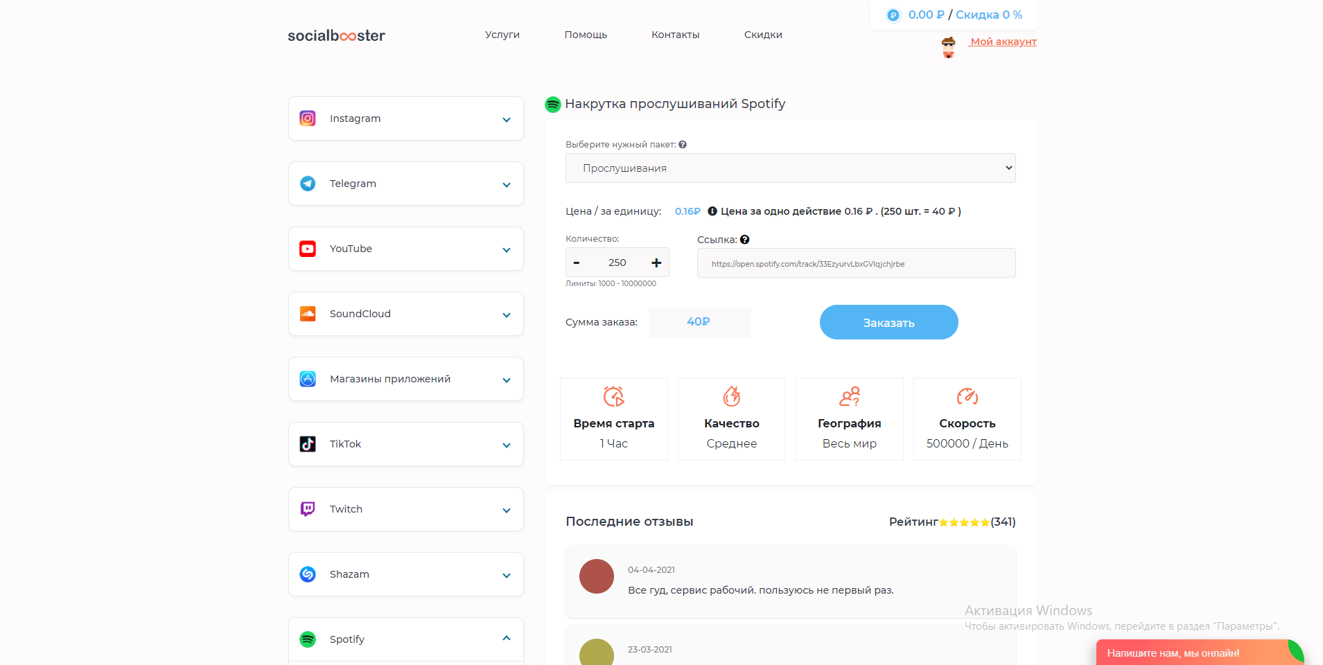
Task: Click the red reviewer avatar from 04-04-2021
Action: [x=597, y=576]
